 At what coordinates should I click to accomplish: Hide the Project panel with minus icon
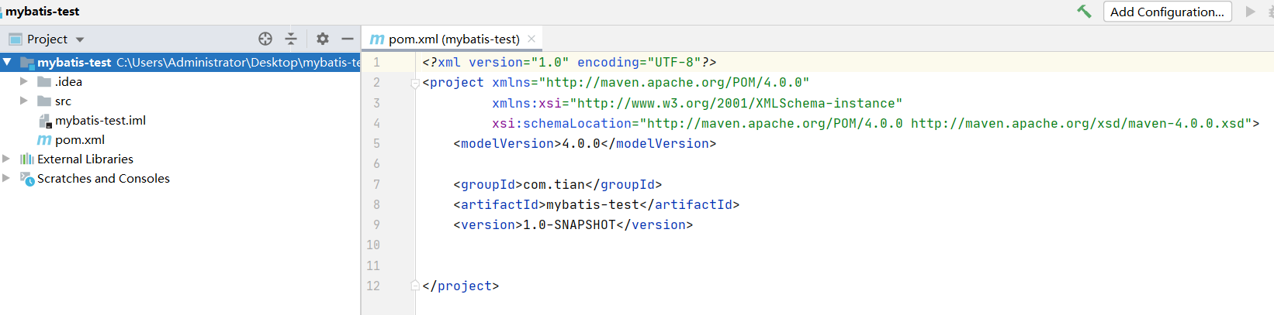tap(348, 39)
